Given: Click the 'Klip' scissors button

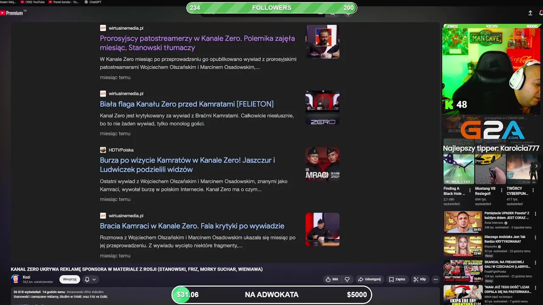Looking at the screenshot, I should (x=419, y=279).
